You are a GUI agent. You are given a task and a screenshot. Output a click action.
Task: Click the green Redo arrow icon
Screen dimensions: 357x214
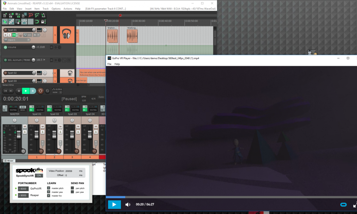(x=37, y=15)
